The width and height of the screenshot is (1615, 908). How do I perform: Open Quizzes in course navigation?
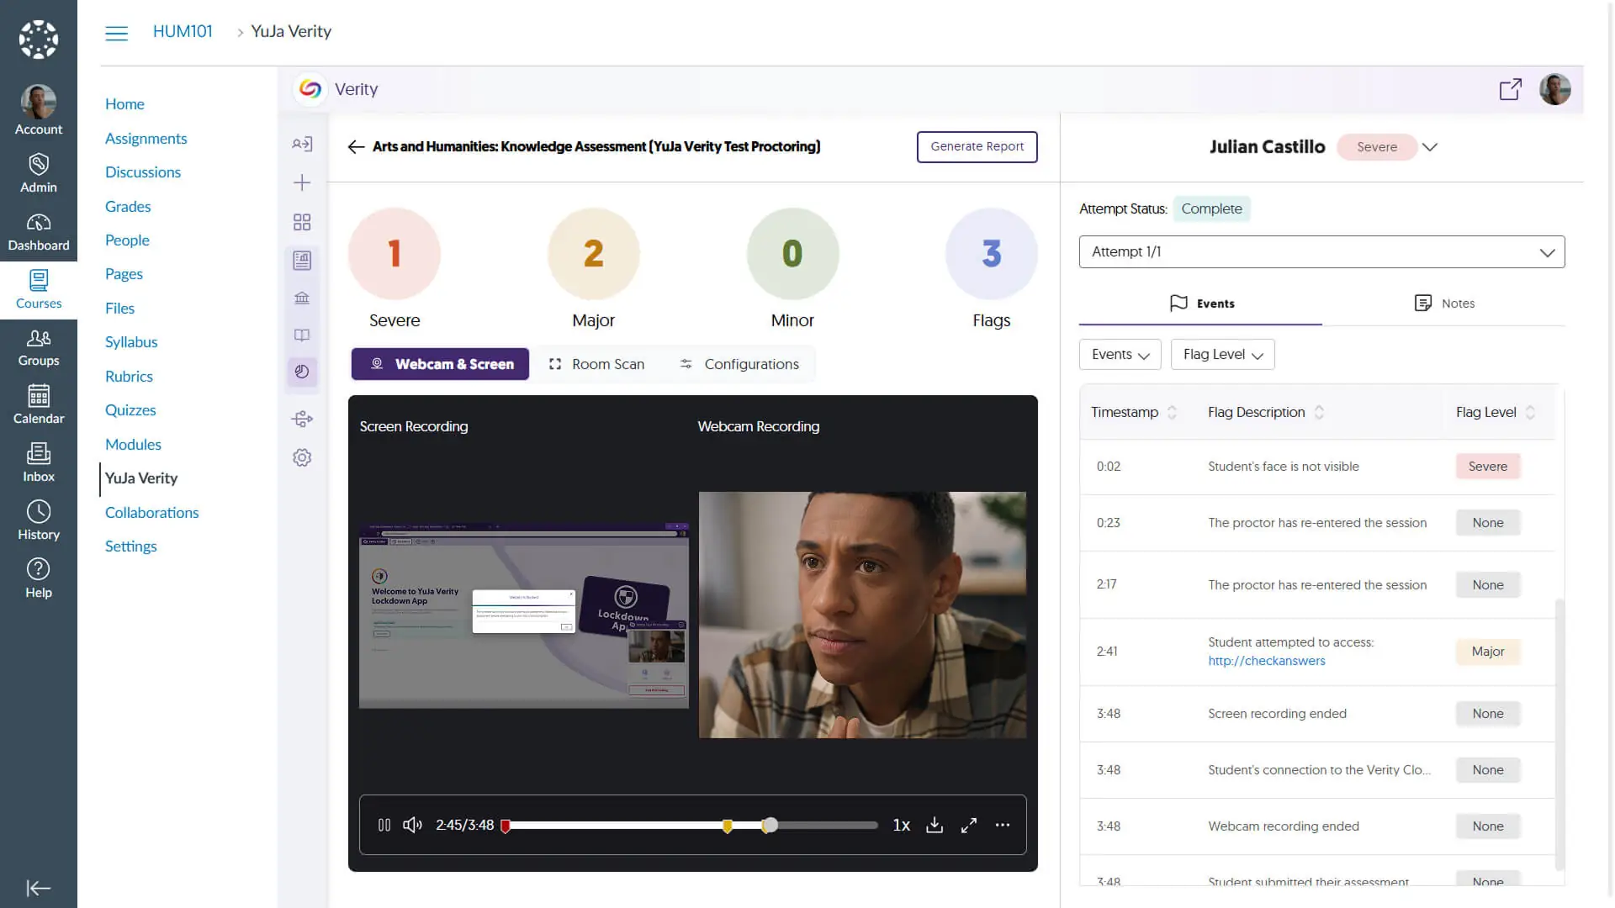(130, 410)
